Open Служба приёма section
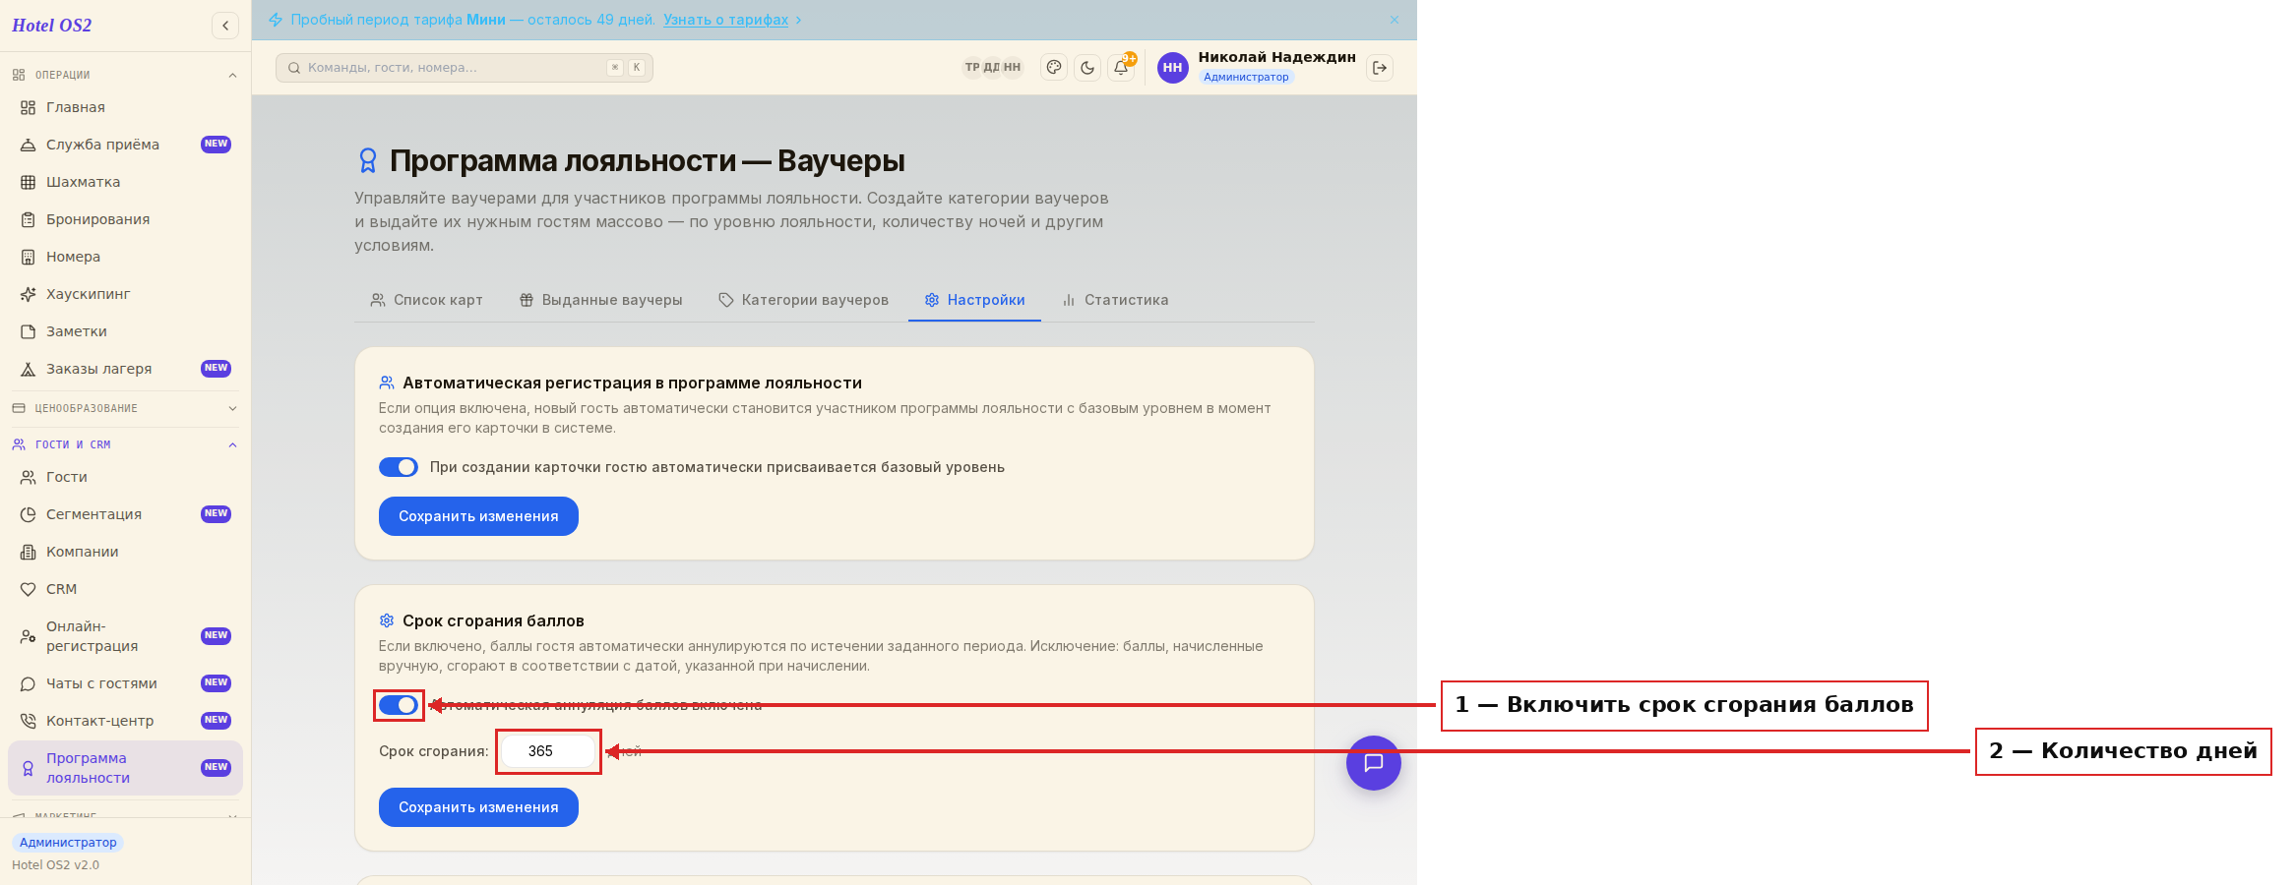This screenshot has height=885, width=2295. click(125, 145)
